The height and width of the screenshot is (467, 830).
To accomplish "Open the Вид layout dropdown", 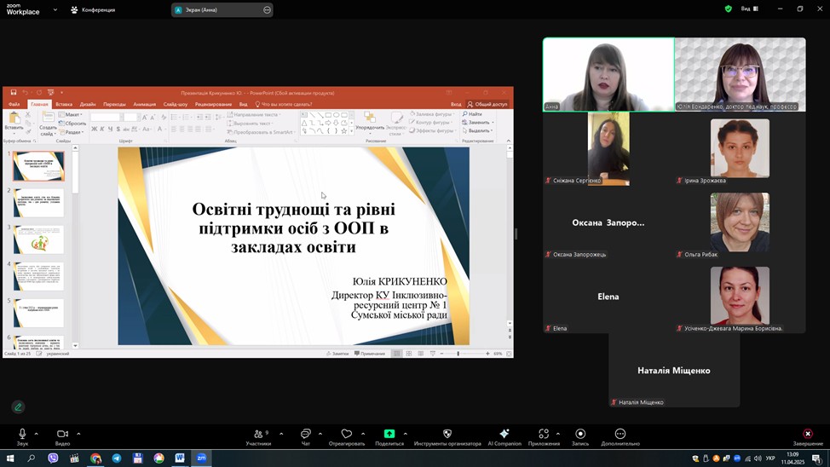I will [x=749, y=9].
